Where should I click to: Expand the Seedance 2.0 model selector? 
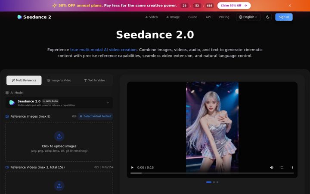[59, 103]
